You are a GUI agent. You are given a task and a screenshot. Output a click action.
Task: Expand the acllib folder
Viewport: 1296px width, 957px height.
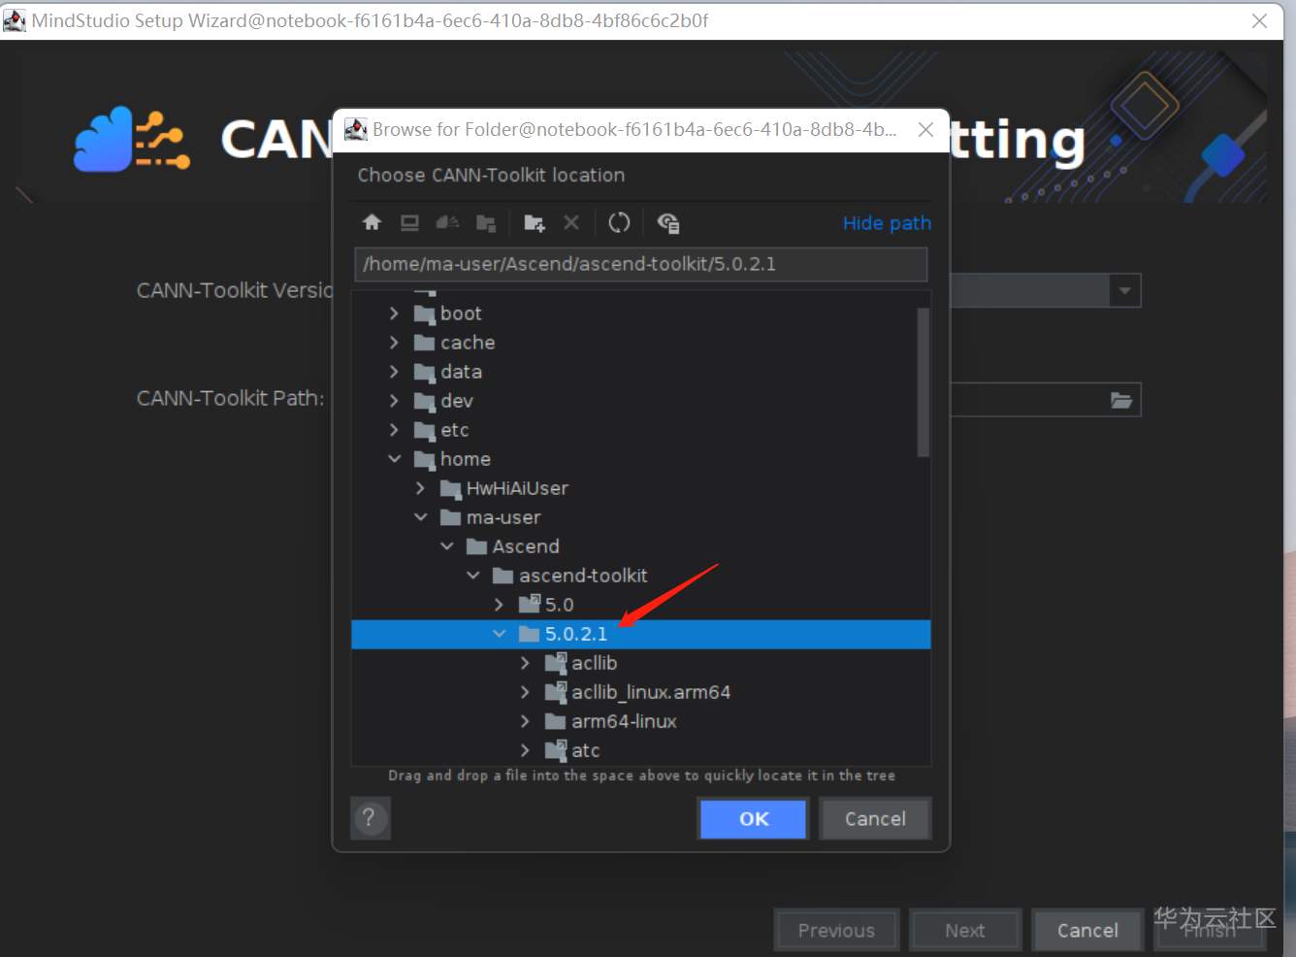point(524,663)
